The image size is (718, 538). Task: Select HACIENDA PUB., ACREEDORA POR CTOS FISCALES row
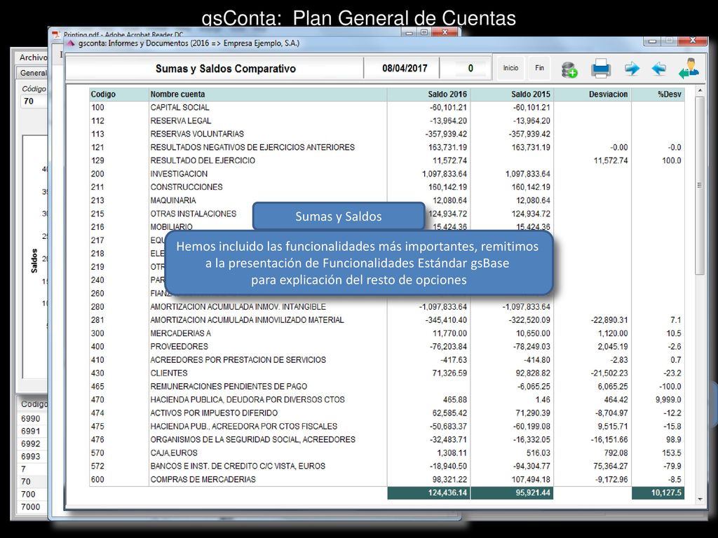pos(387,426)
